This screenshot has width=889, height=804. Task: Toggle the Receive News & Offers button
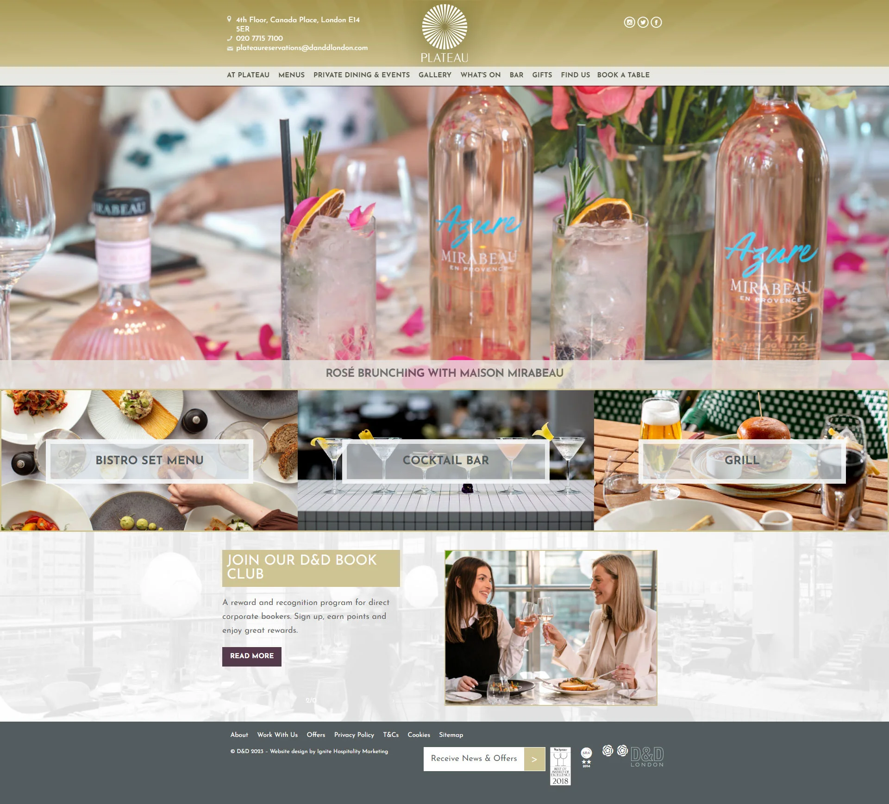(x=534, y=758)
